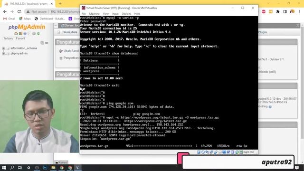Open VirtualBox Help menu

(137, 14)
